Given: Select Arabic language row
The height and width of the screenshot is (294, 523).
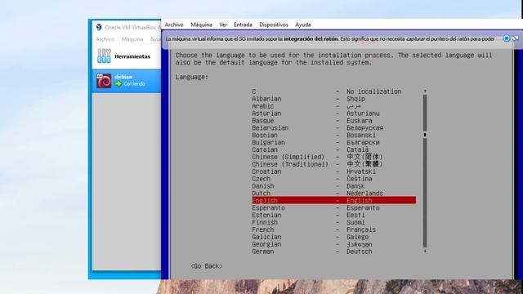Looking at the screenshot, I should tap(334, 106).
